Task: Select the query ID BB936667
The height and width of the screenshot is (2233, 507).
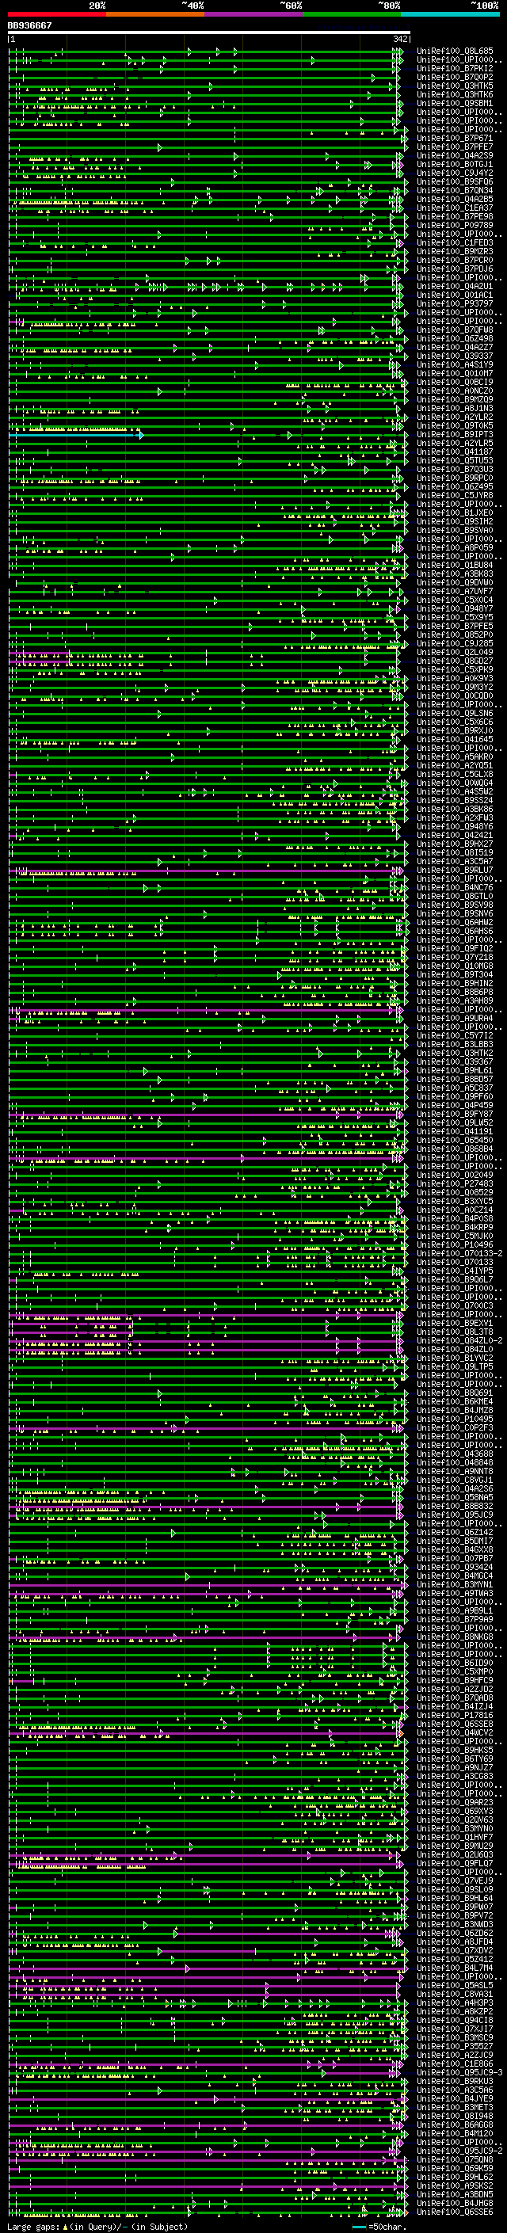Action: click(29, 25)
